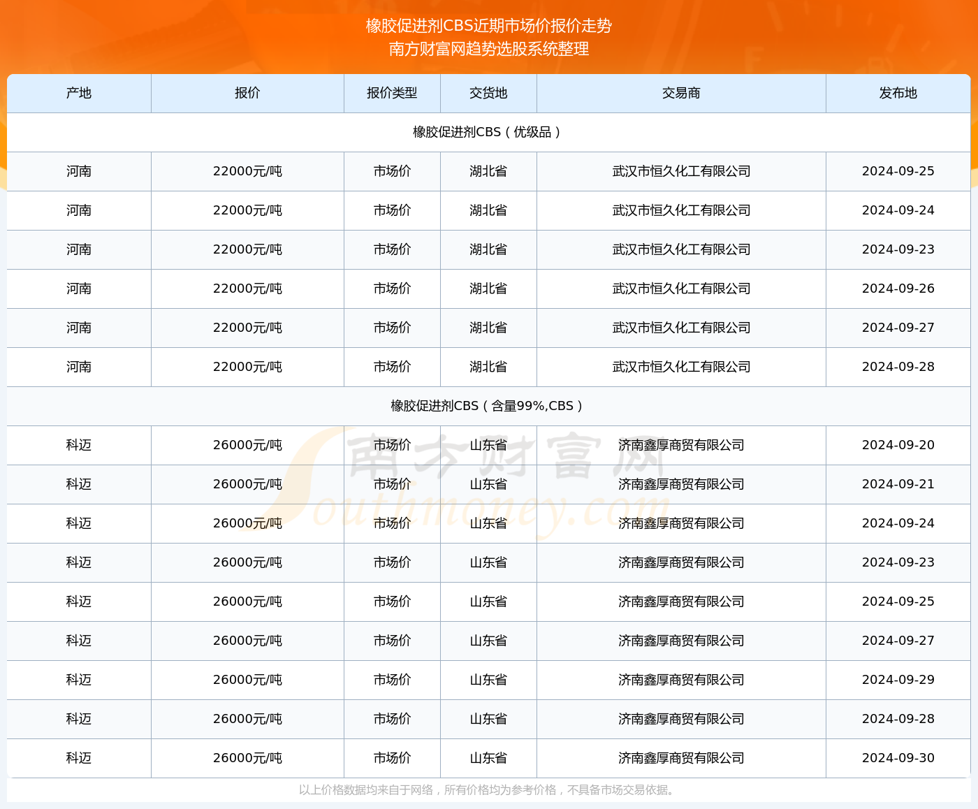
Task: Click the 交易商 column header
Action: click(681, 93)
